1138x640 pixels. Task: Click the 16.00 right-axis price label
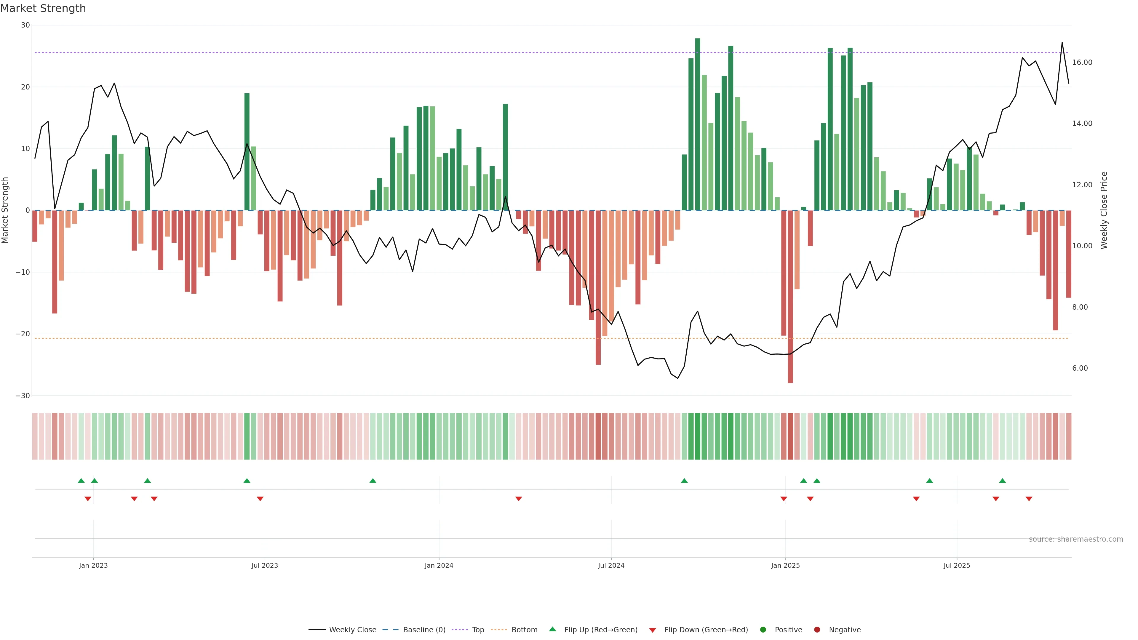tap(1082, 62)
